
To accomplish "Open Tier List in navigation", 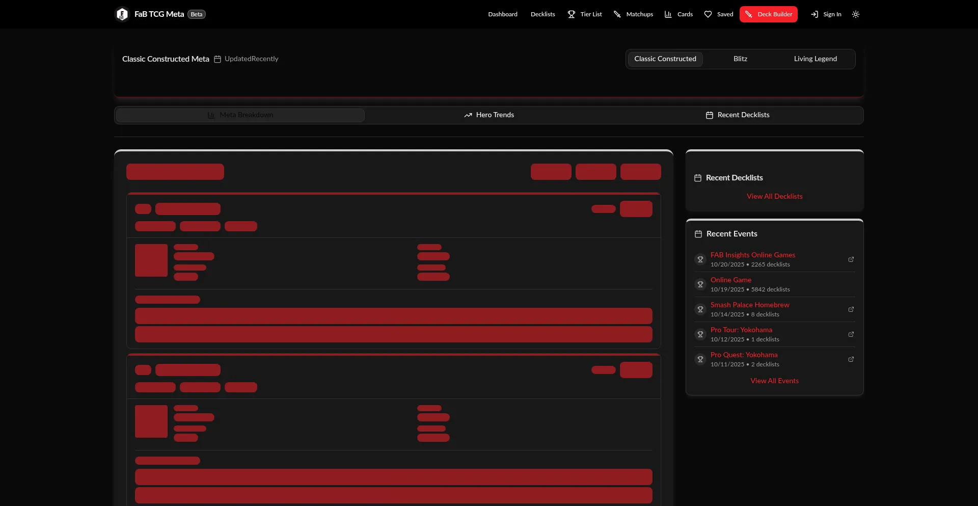I will (x=585, y=14).
